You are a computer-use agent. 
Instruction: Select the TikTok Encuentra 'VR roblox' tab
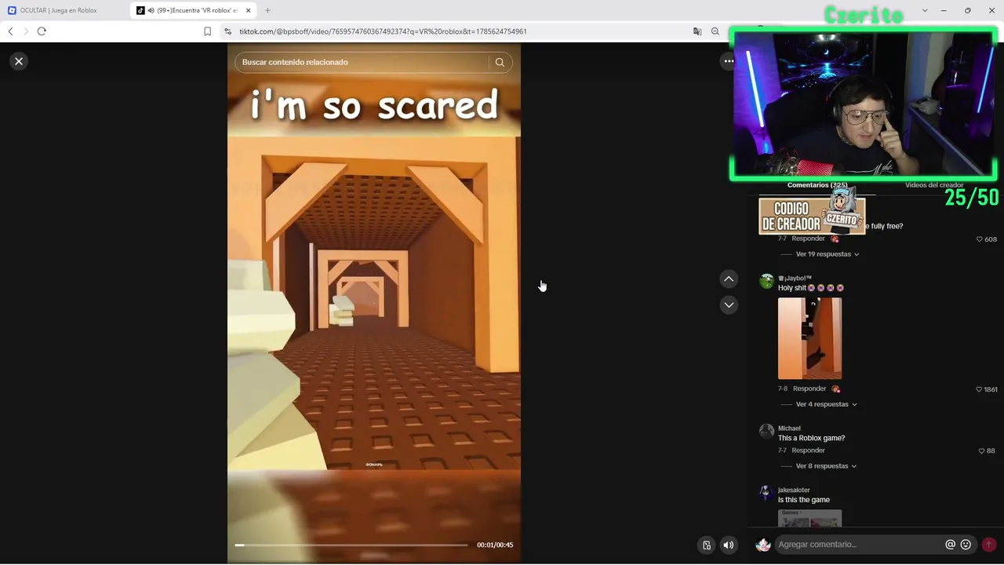[x=194, y=10]
